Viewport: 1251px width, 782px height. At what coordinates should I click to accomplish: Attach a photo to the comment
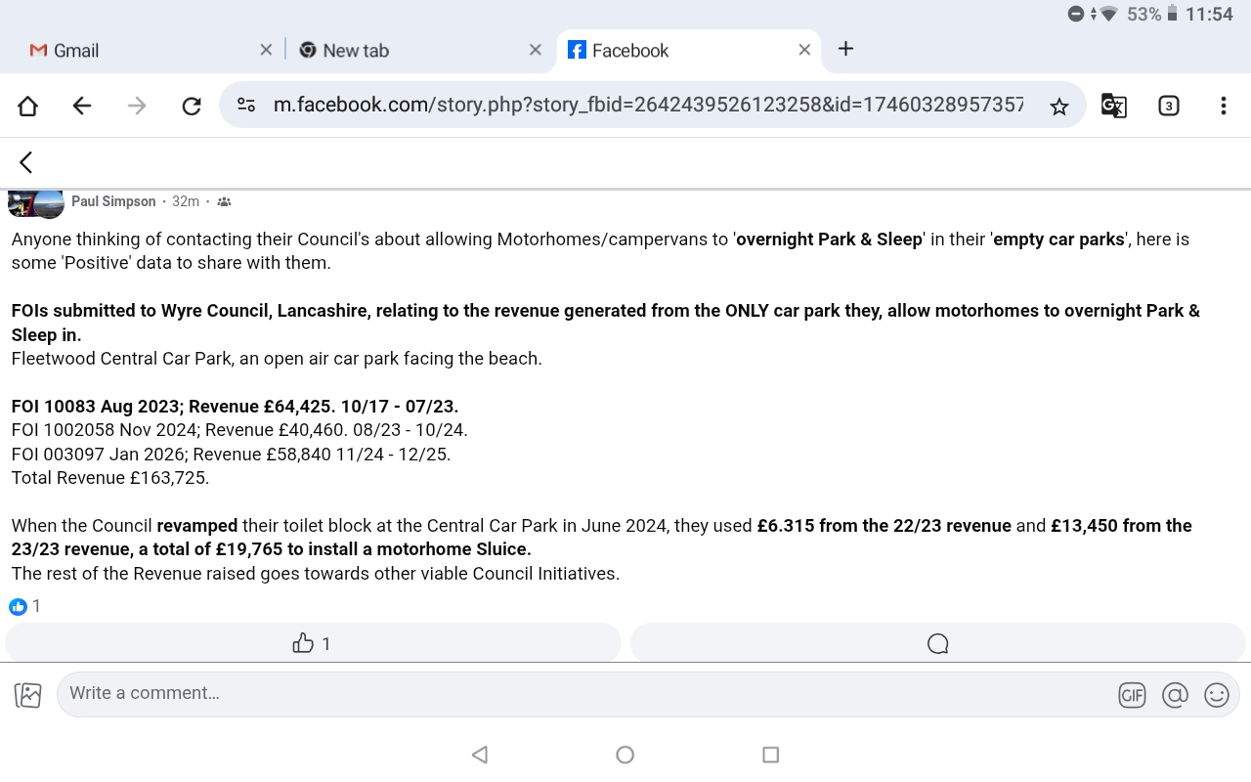(x=27, y=694)
